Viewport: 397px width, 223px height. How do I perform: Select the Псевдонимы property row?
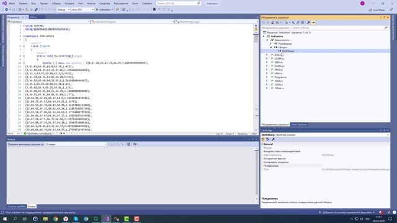[x=325, y=166]
